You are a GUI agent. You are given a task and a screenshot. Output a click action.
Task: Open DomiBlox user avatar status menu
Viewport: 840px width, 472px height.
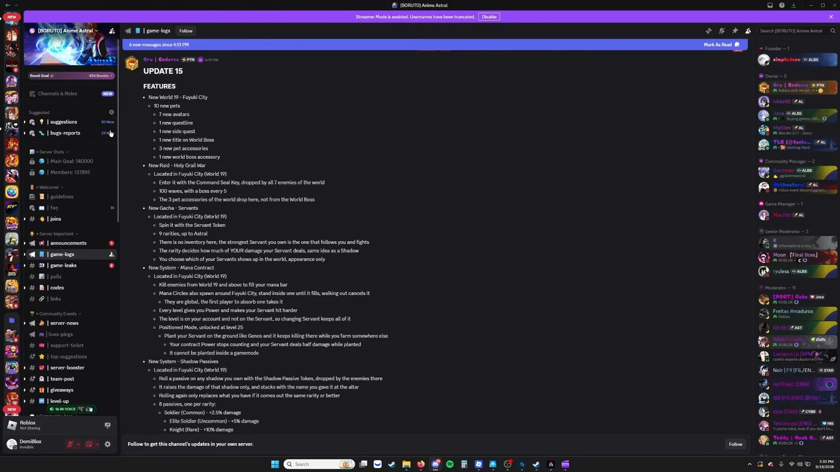point(12,444)
